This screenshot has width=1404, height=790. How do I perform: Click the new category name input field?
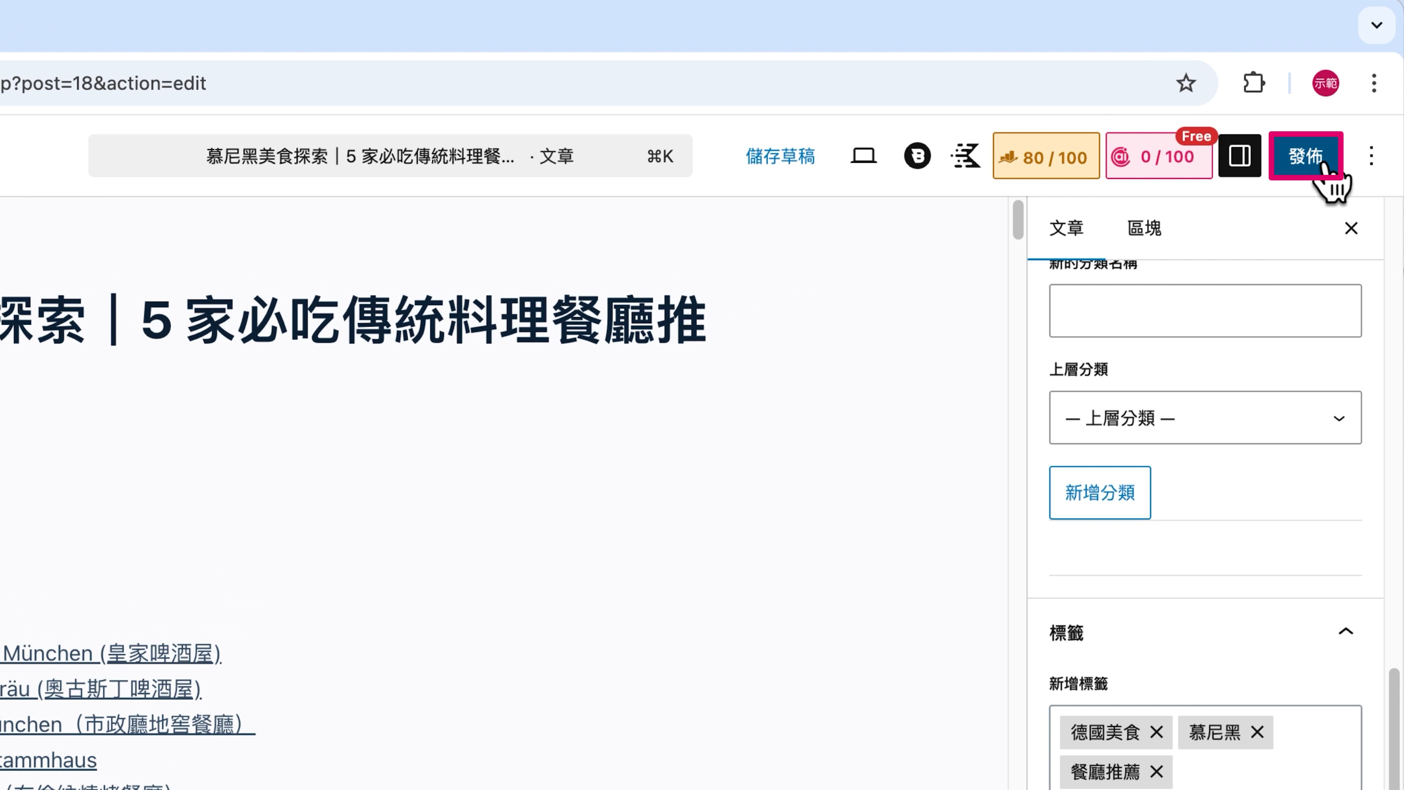[x=1204, y=311]
